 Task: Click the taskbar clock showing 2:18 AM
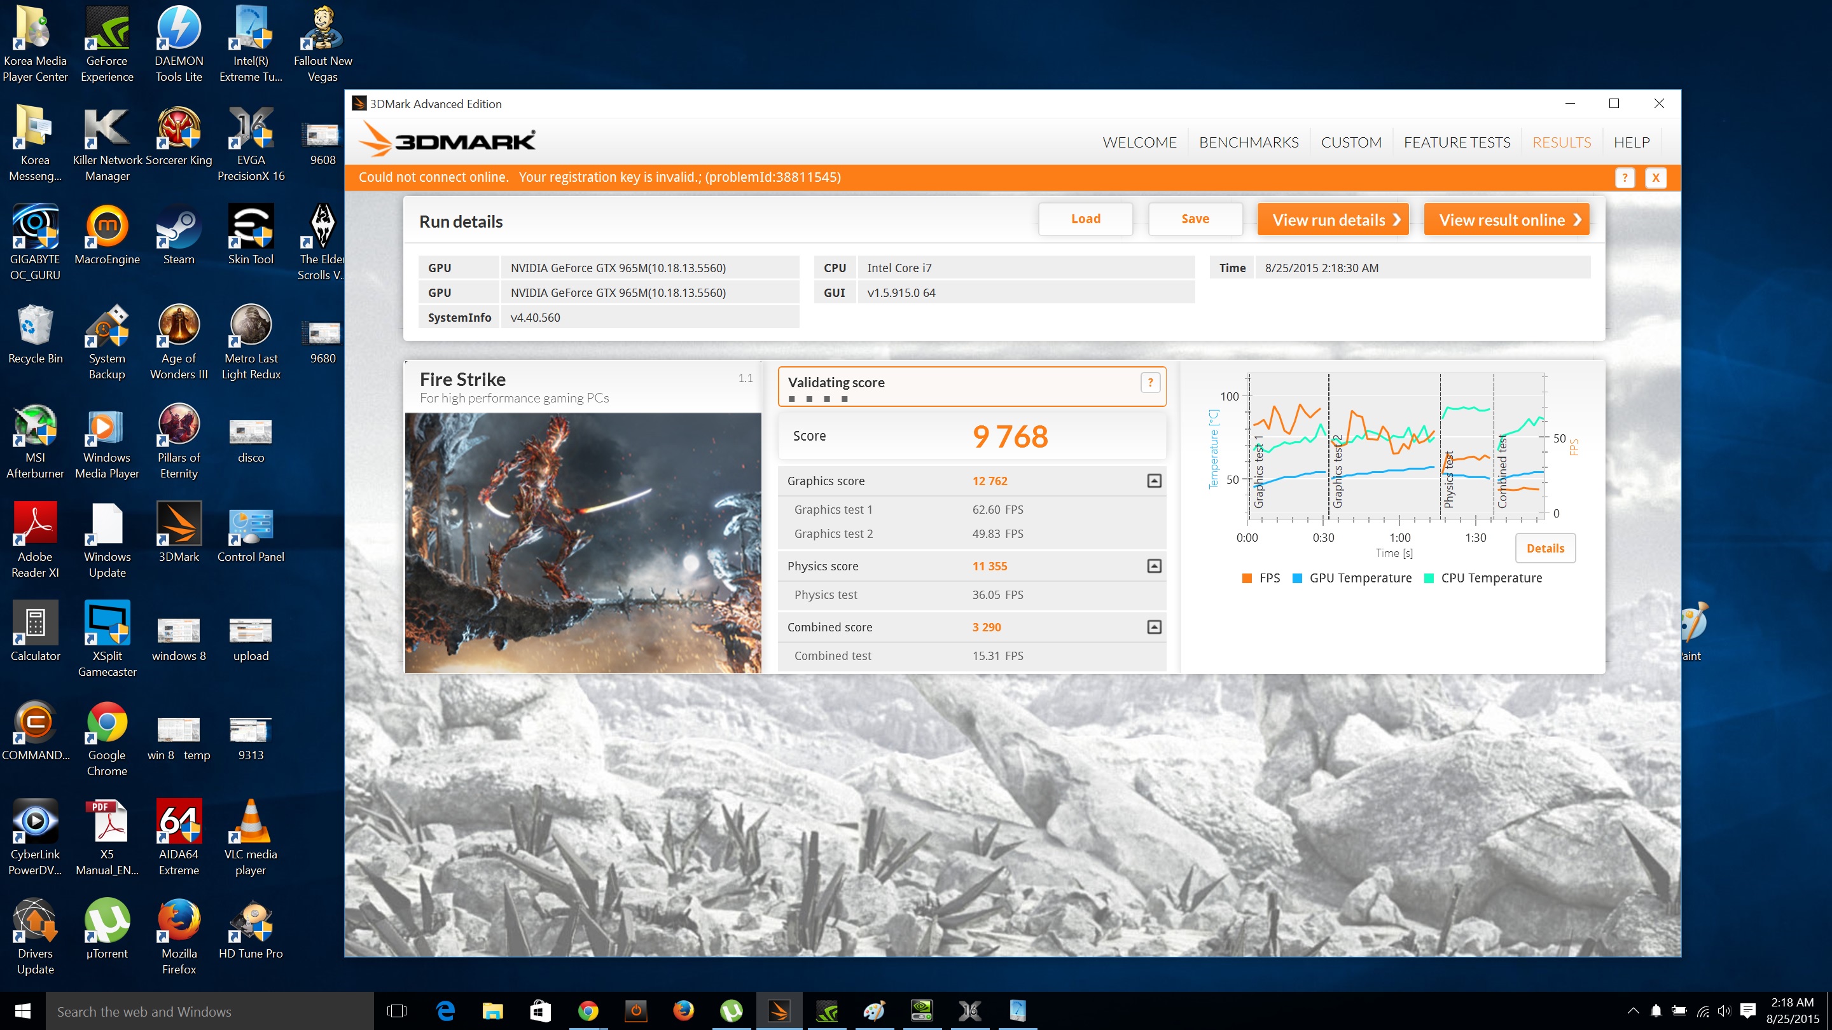coord(1791,1010)
